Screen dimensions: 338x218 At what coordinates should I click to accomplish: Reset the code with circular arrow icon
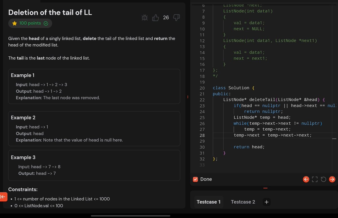pos(323,179)
